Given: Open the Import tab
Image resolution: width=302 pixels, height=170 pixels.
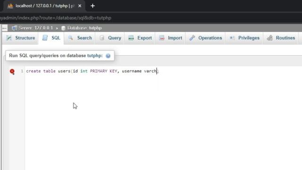Looking at the screenshot, I should [170, 38].
